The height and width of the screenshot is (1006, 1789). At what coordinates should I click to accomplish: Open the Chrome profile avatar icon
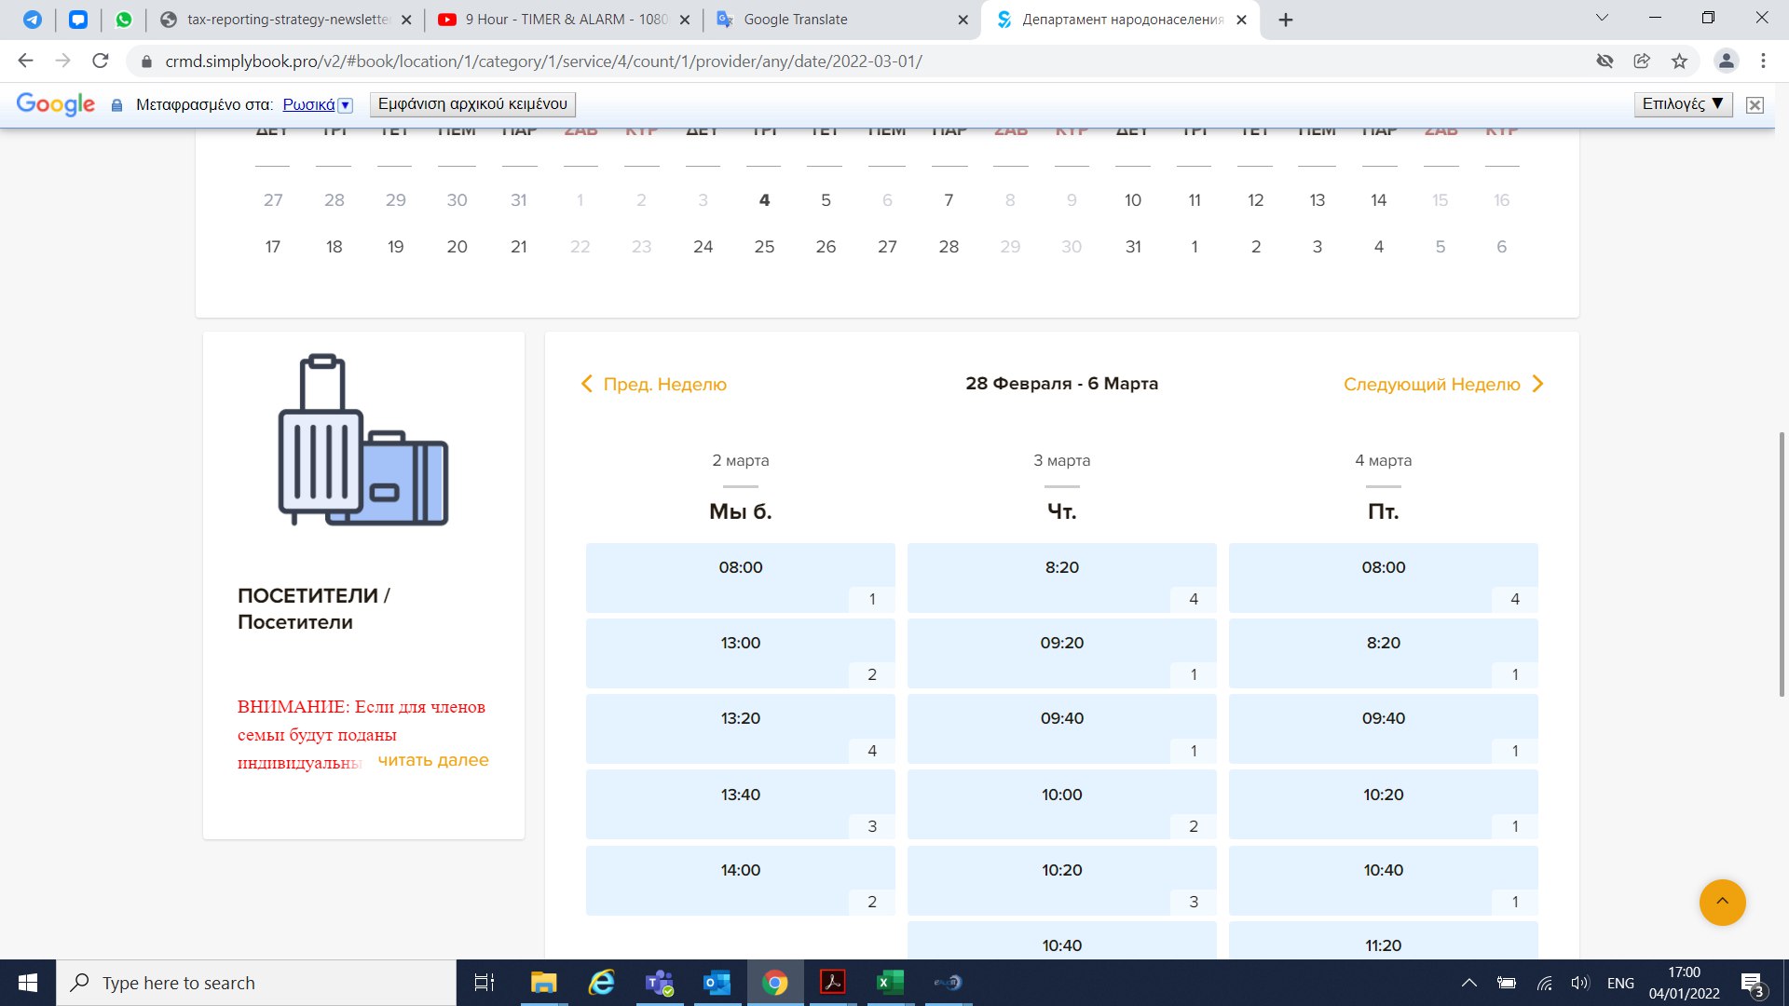(x=1726, y=61)
